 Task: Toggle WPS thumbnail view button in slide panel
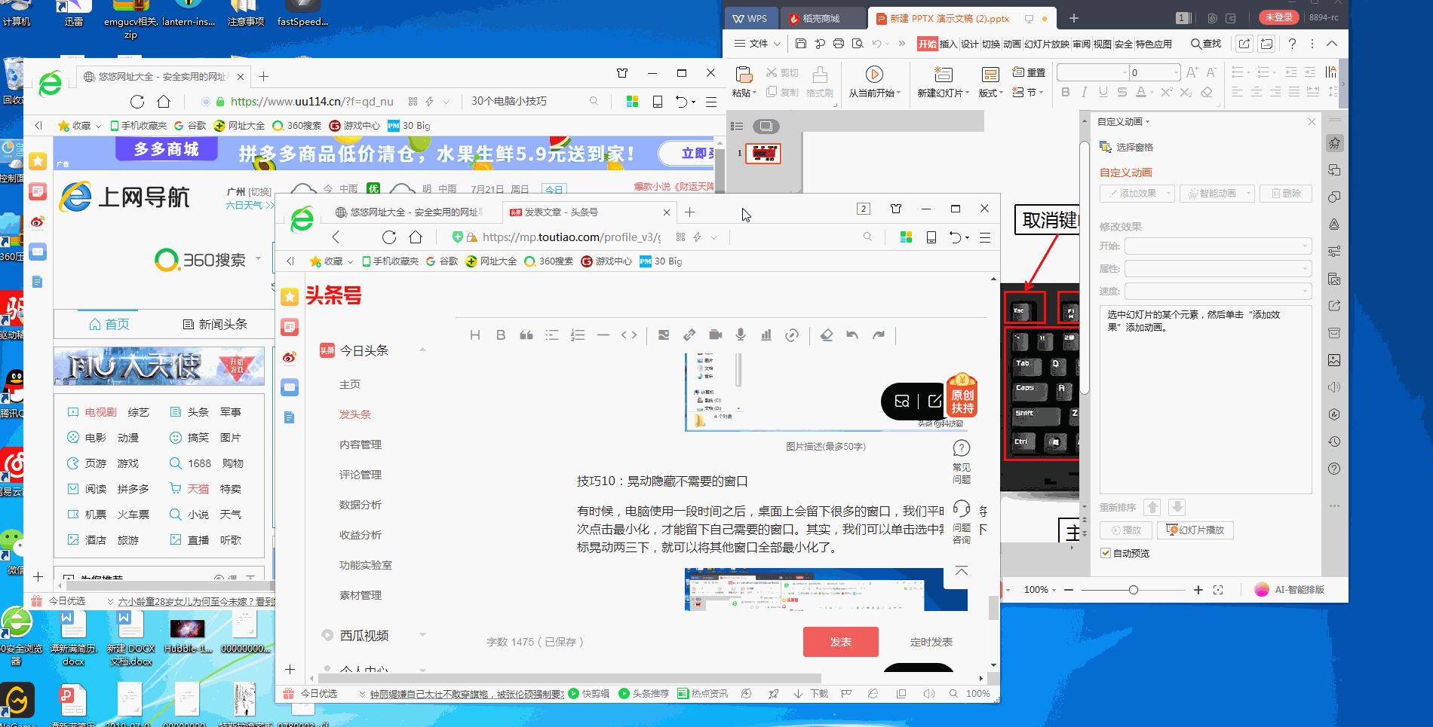pos(766,126)
